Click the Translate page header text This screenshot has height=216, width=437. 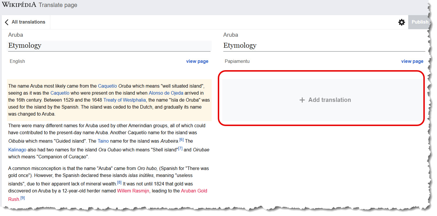point(58,5)
